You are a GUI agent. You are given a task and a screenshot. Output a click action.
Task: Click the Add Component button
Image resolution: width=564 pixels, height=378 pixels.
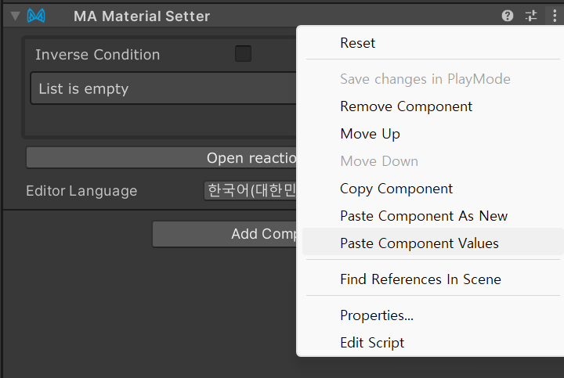[x=225, y=234]
